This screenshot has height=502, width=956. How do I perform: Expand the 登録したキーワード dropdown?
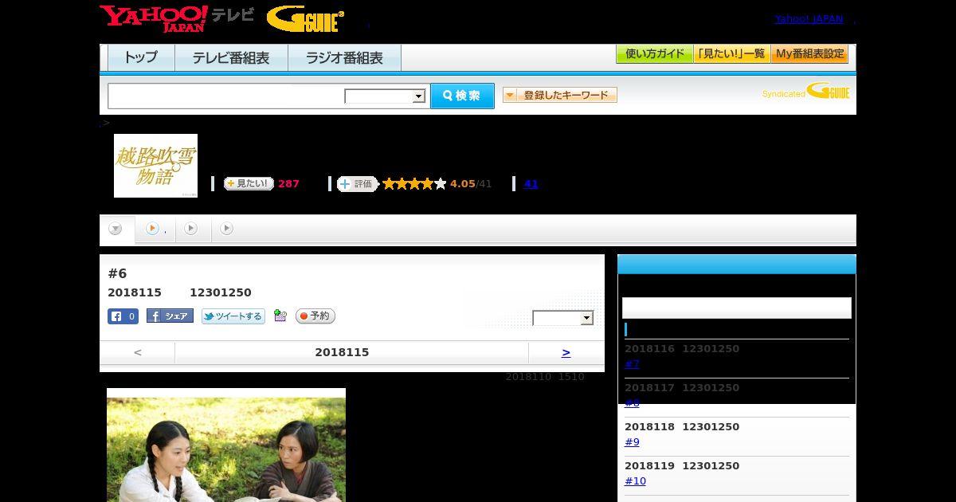coord(560,95)
